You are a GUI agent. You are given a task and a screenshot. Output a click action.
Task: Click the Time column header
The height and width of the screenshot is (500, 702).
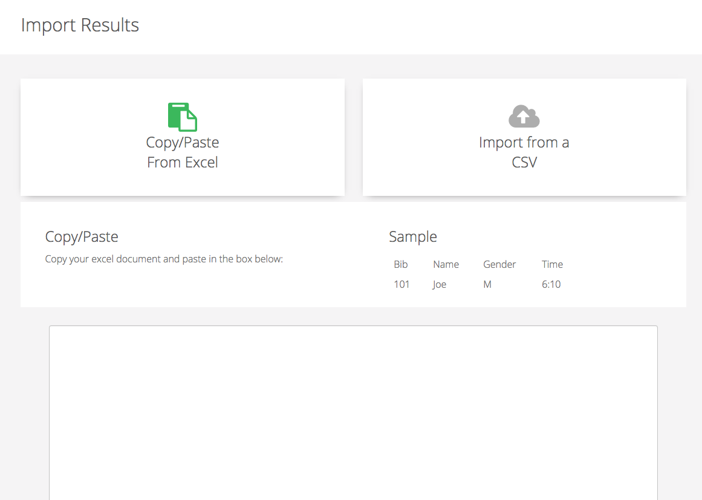(x=552, y=264)
